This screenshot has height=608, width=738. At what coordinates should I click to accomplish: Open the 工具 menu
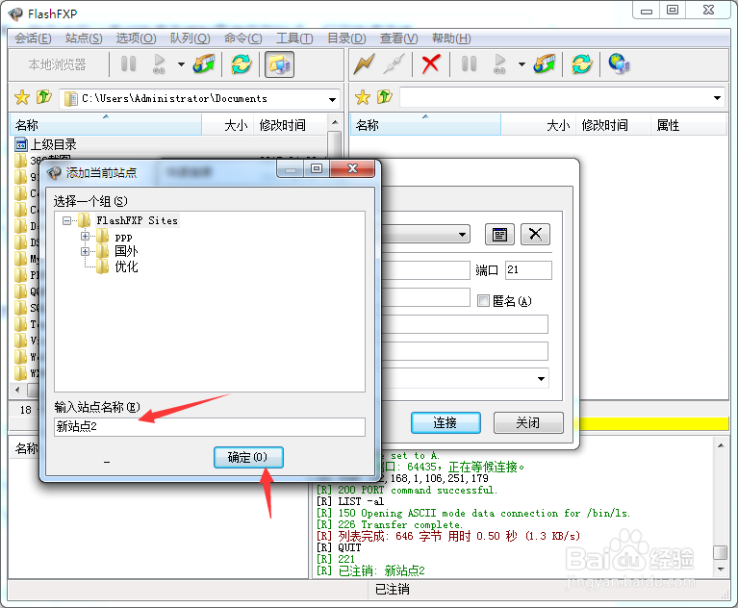tap(294, 38)
